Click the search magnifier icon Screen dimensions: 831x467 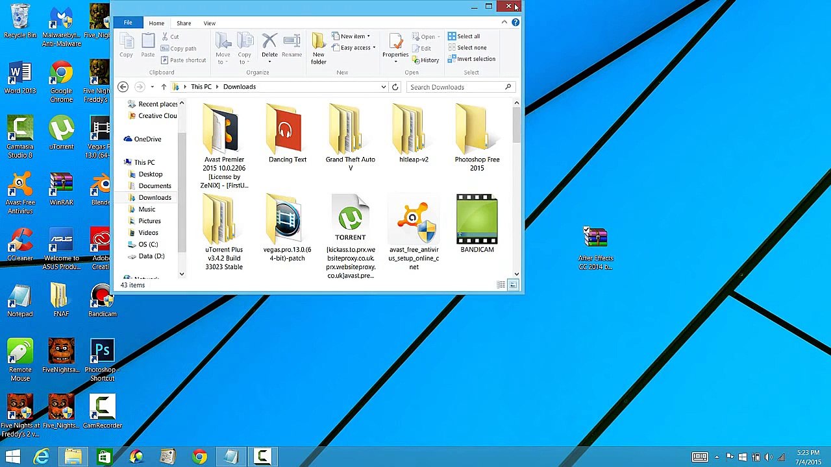click(508, 87)
